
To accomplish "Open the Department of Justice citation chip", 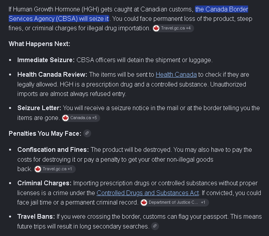I will point(175,203).
